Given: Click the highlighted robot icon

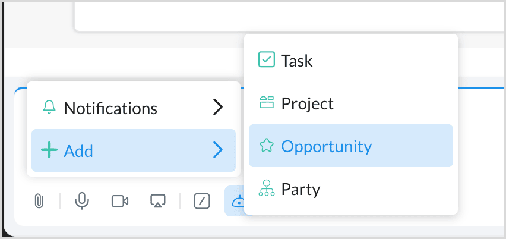Looking at the screenshot, I should click(x=236, y=202).
